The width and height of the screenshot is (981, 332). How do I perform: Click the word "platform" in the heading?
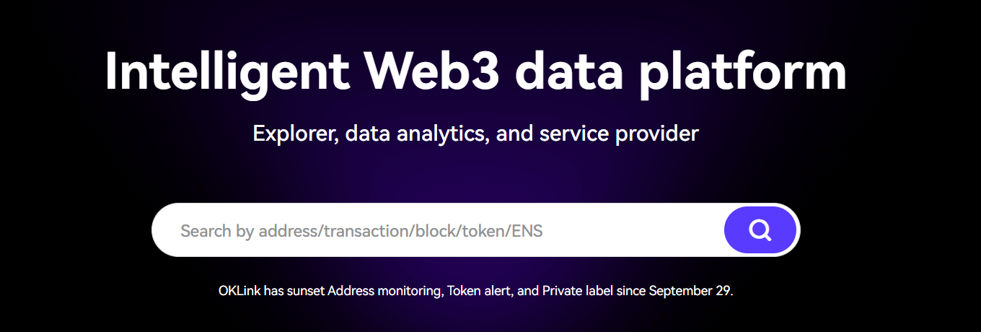coord(743,71)
